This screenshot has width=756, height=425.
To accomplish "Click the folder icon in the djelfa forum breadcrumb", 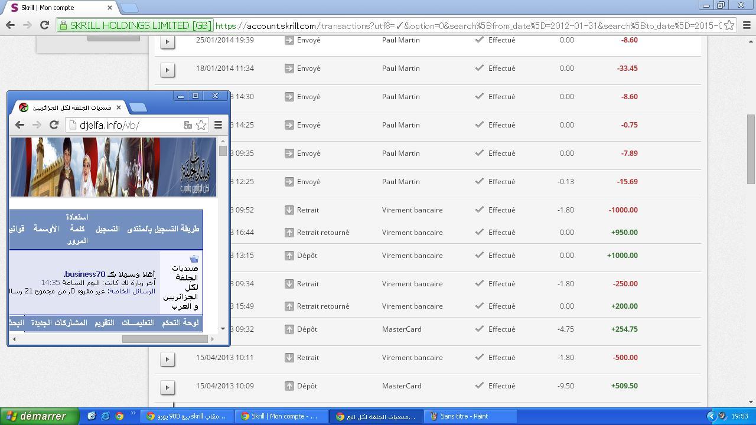I will [x=194, y=259].
